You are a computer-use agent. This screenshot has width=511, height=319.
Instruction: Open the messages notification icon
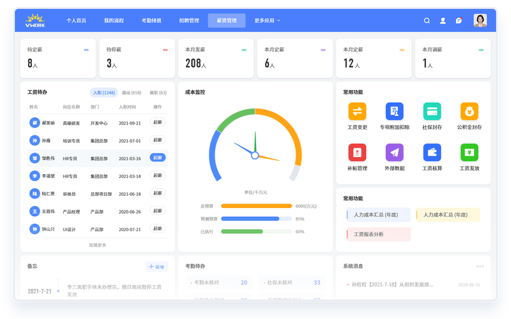(459, 20)
